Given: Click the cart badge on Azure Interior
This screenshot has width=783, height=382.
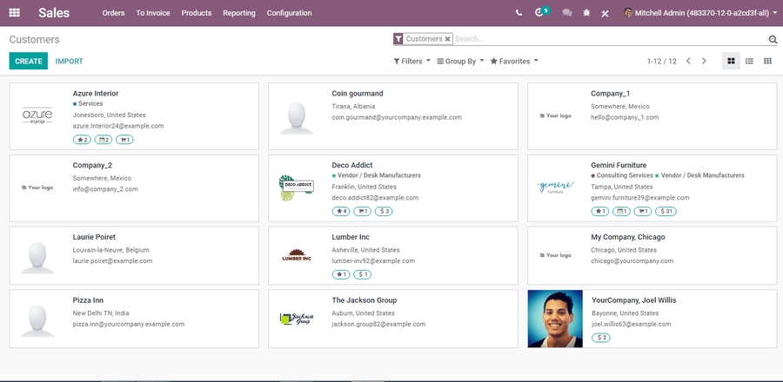Looking at the screenshot, I should [124, 140].
